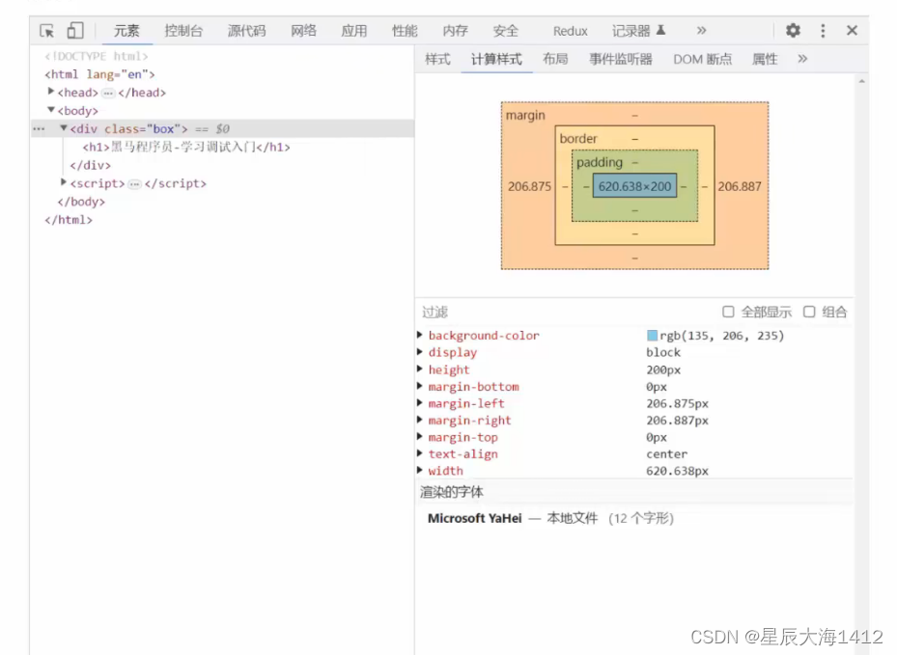Click the margin label in box model
Screen dimensions: 897x655
coord(525,116)
